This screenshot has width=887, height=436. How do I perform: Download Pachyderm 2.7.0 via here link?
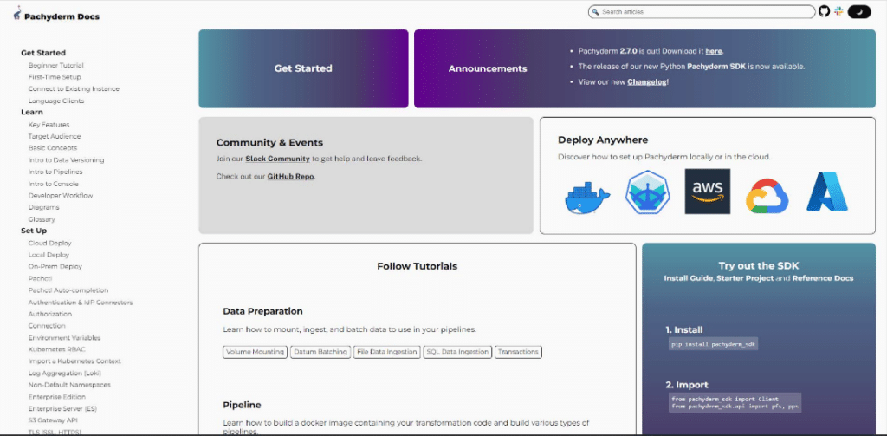point(714,51)
